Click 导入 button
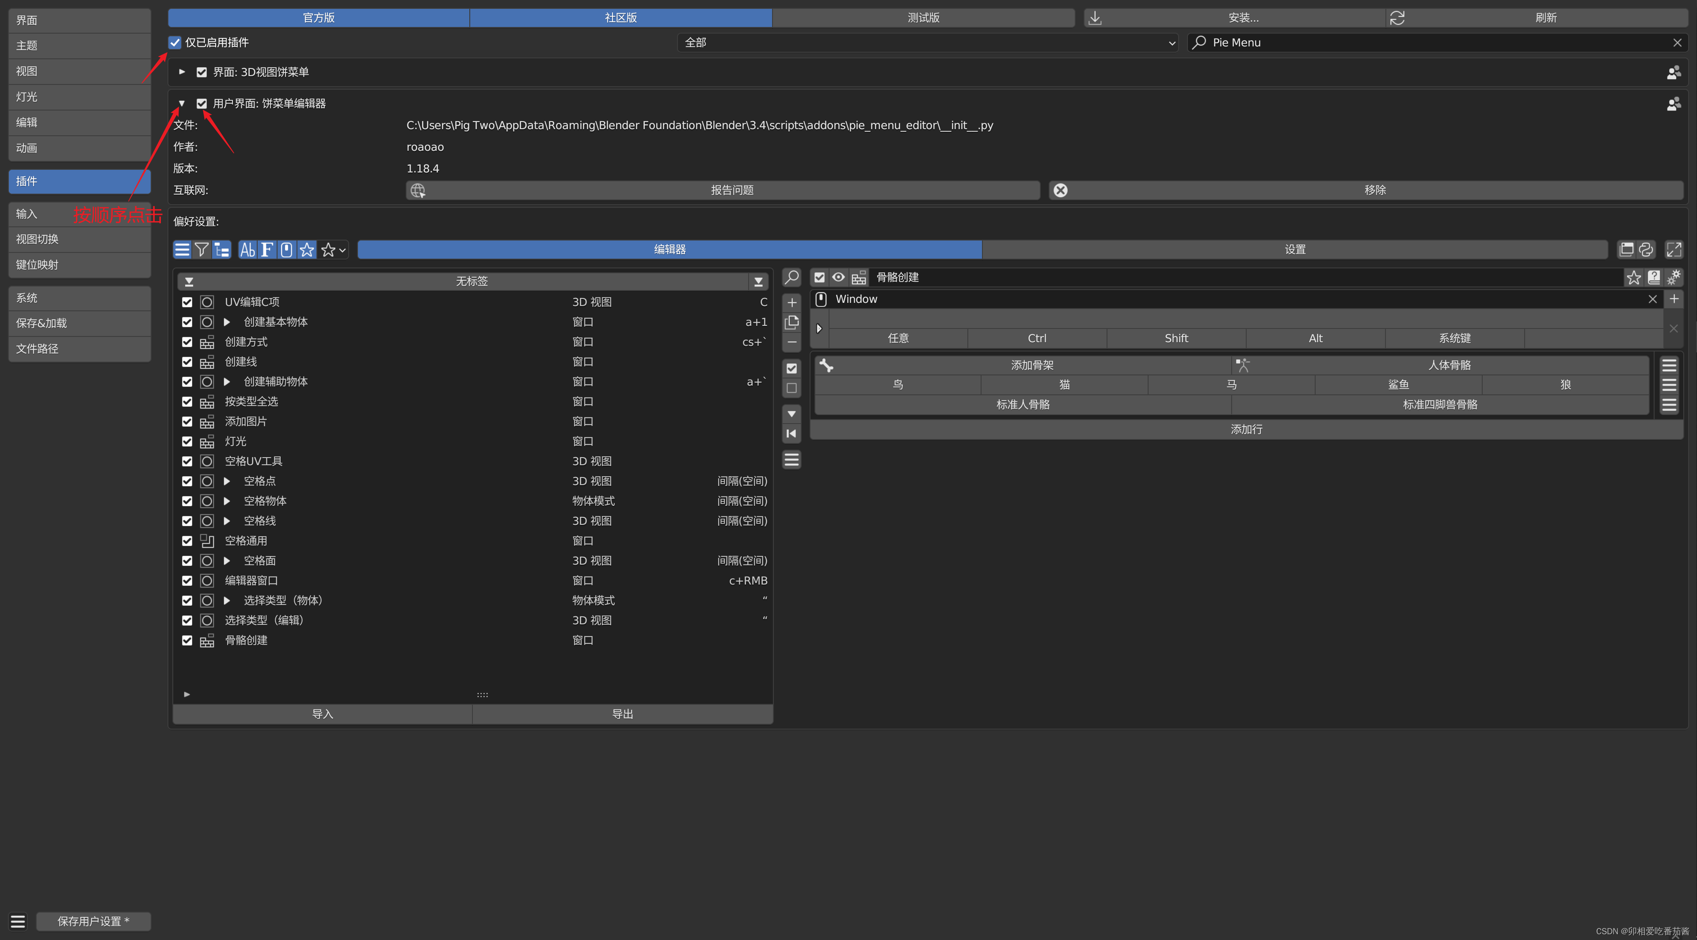Viewport: 1697px width, 940px height. tap(323, 715)
